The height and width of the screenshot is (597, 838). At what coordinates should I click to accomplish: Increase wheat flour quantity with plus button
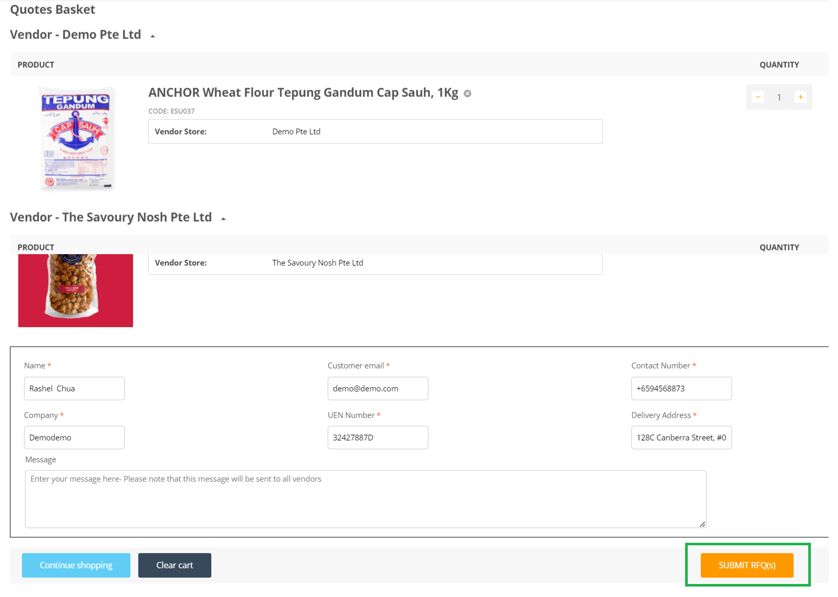point(800,97)
